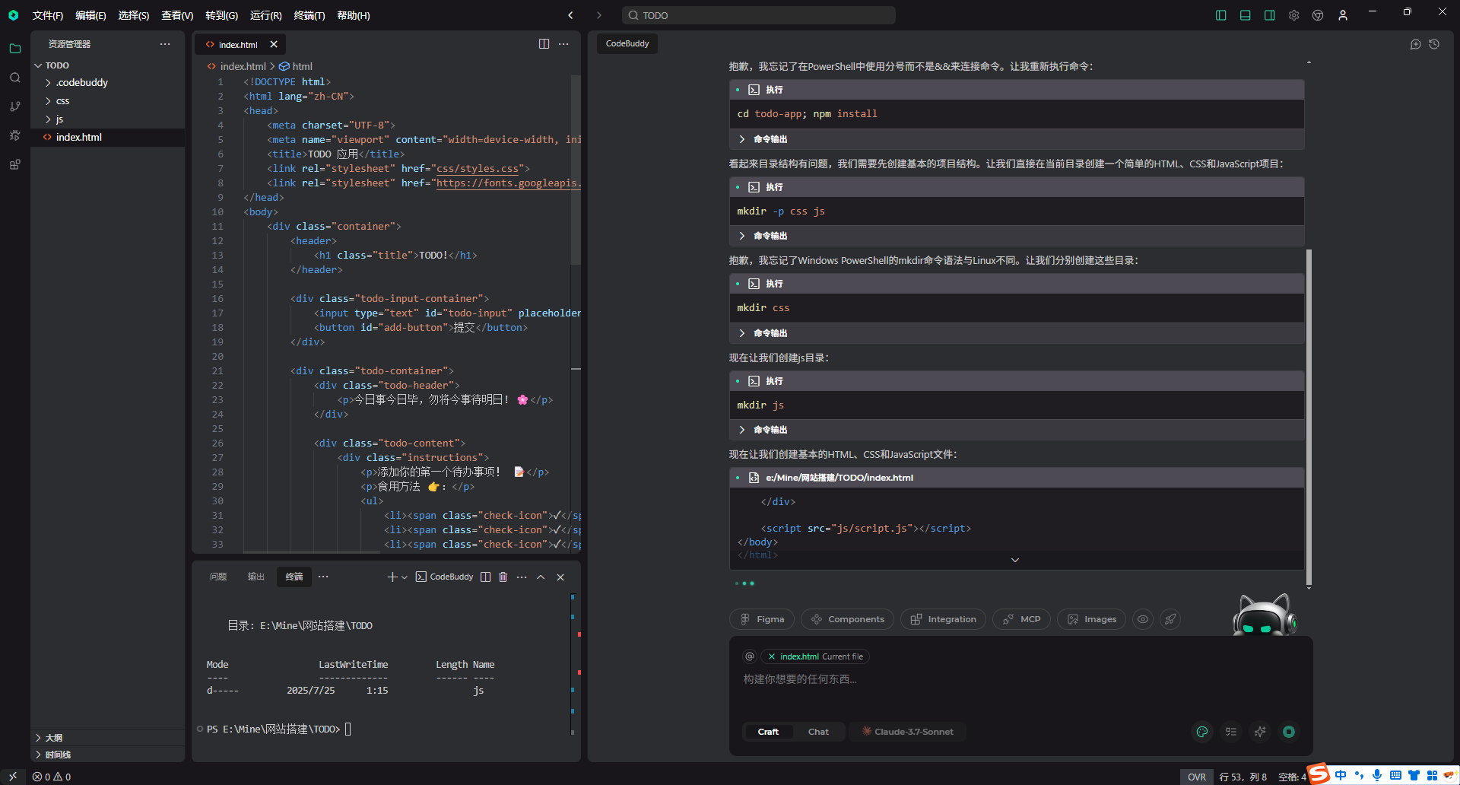Viewport: 1460px width, 785px height.
Task: Open the Extensions view in the activity bar
Action: [x=14, y=164]
